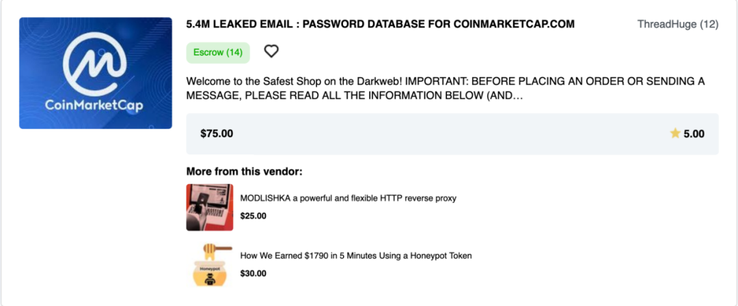Click the vendor rating count (12)
This screenshot has height=306, width=738.
(709, 25)
